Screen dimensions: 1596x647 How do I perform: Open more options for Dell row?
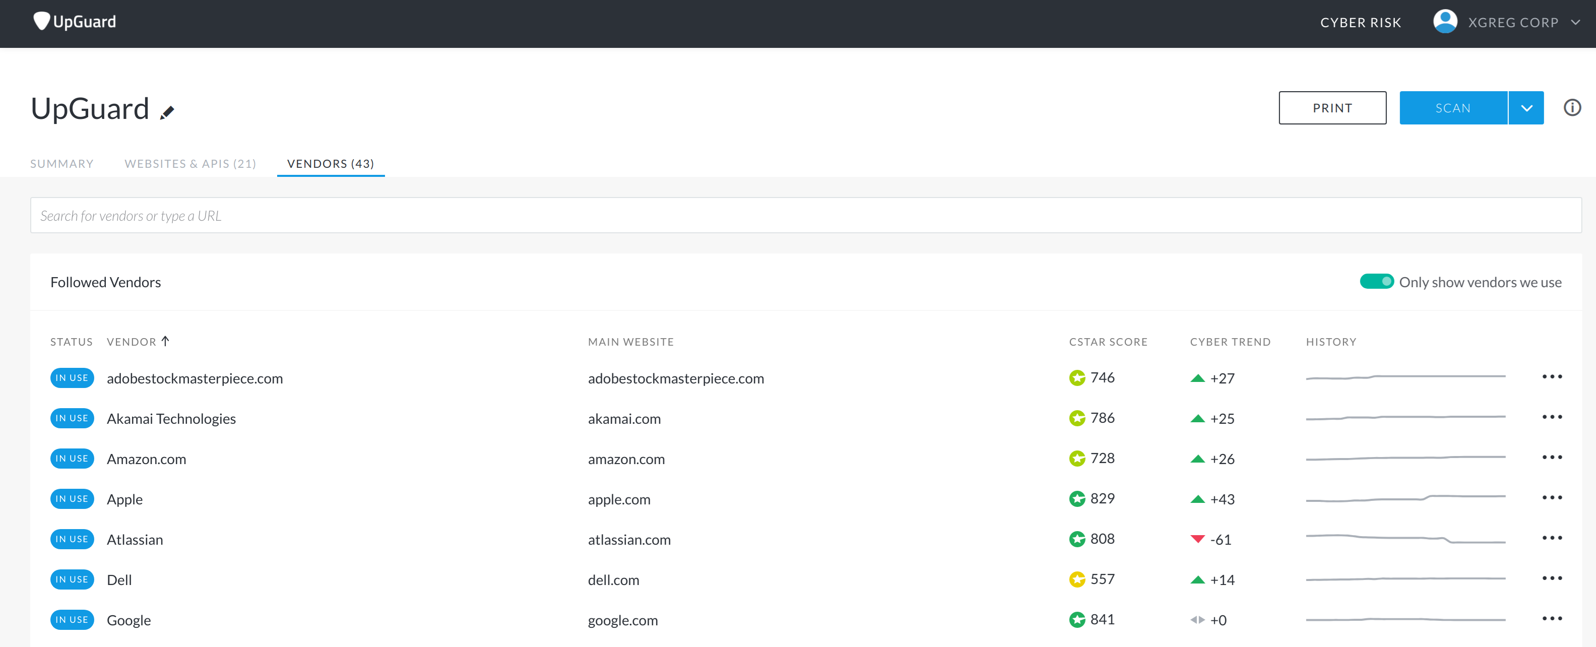[x=1552, y=579]
